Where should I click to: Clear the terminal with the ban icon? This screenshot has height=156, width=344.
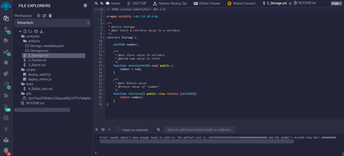point(103,130)
